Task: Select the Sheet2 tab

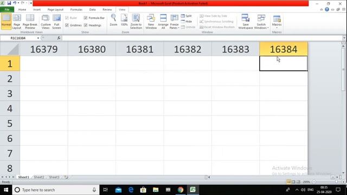Action: coord(39,177)
